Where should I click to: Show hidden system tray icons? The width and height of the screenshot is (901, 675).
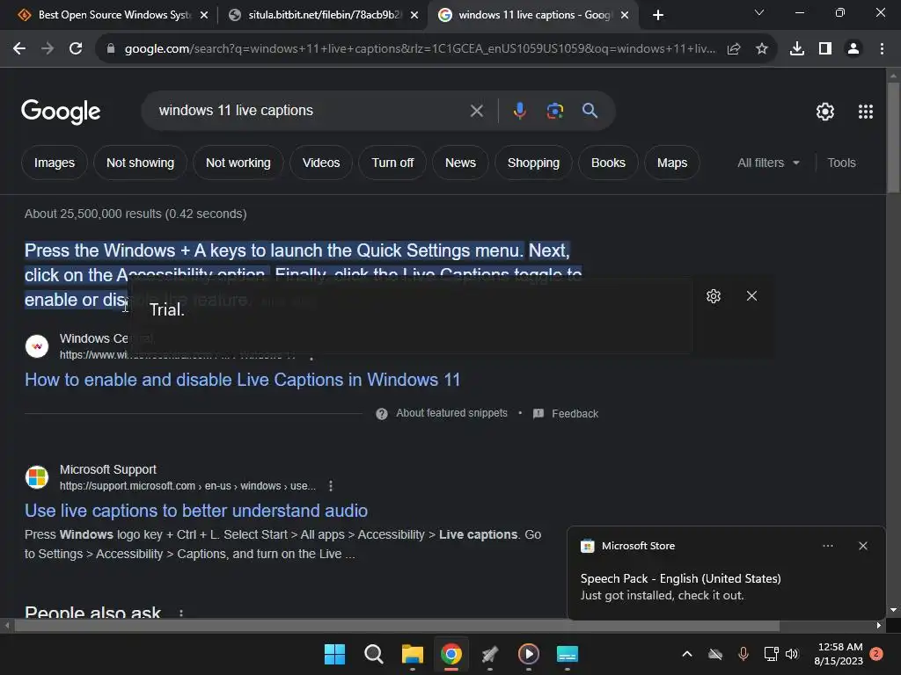click(687, 654)
